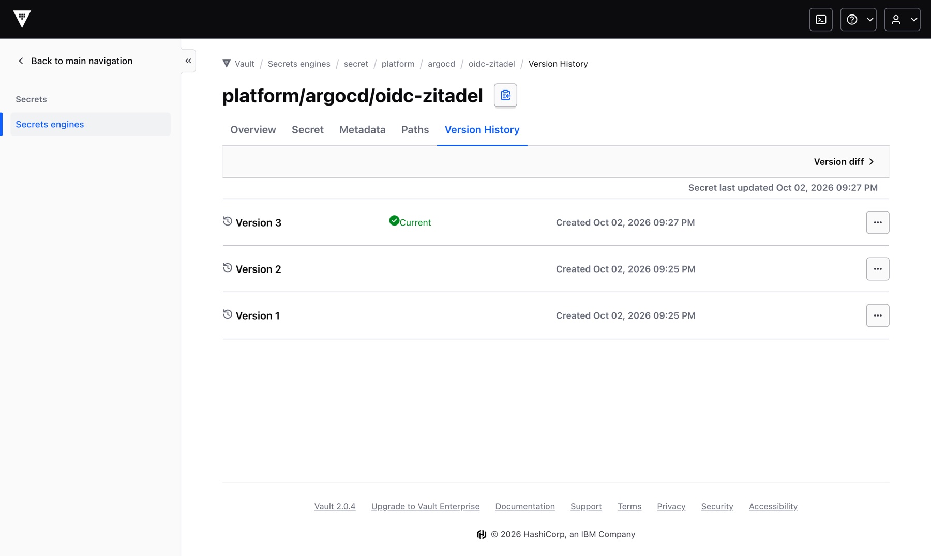The image size is (931, 556).
Task: Open Version 2 actions menu
Action: pos(877,269)
